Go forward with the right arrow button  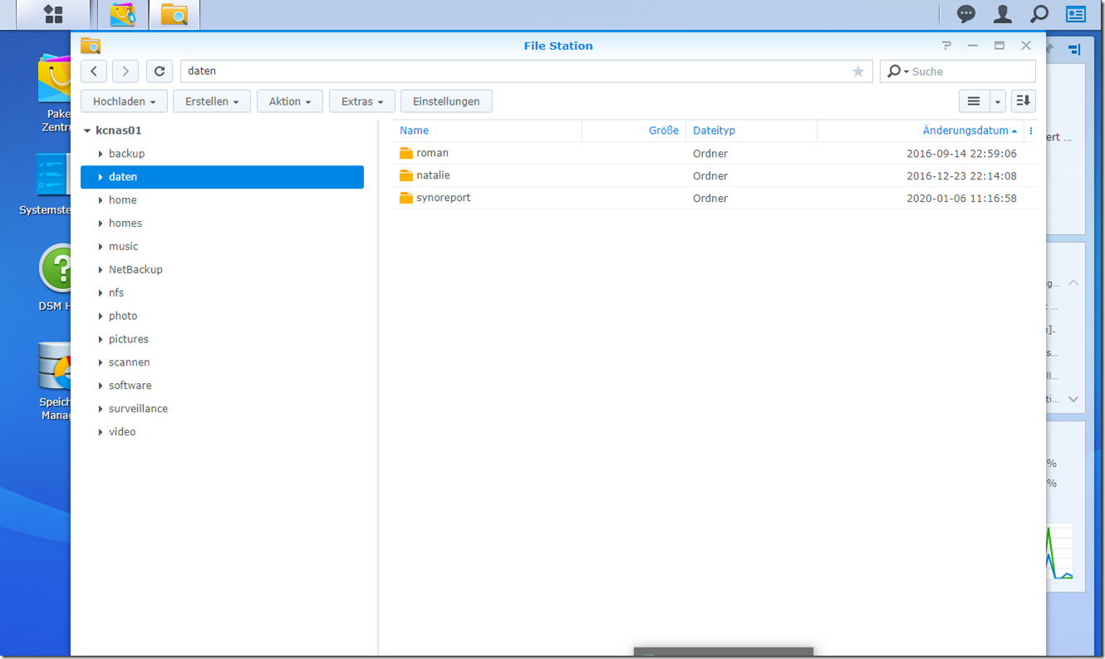(125, 71)
